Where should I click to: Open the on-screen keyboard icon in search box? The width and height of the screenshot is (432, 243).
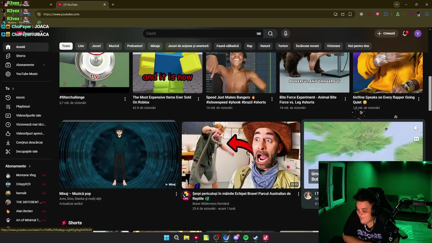(x=259, y=33)
